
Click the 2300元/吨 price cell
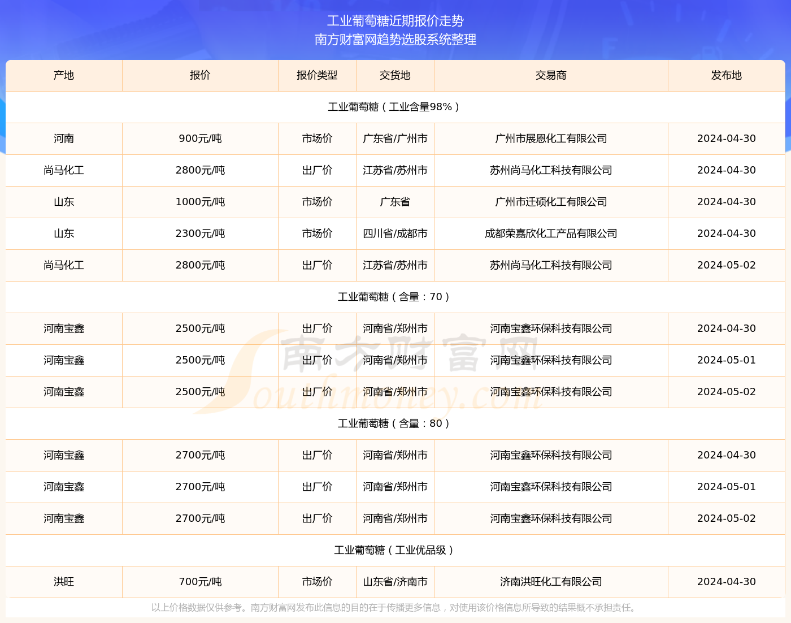(x=200, y=233)
